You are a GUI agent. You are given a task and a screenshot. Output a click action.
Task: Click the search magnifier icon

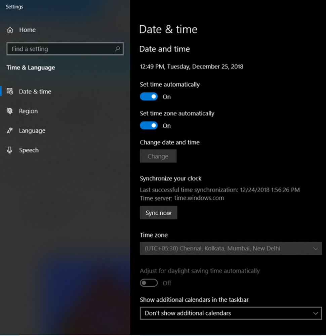[117, 49]
